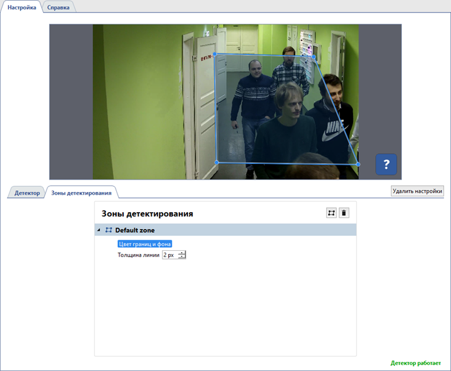Open the Справка tab
The height and width of the screenshot is (371, 451).
point(58,7)
